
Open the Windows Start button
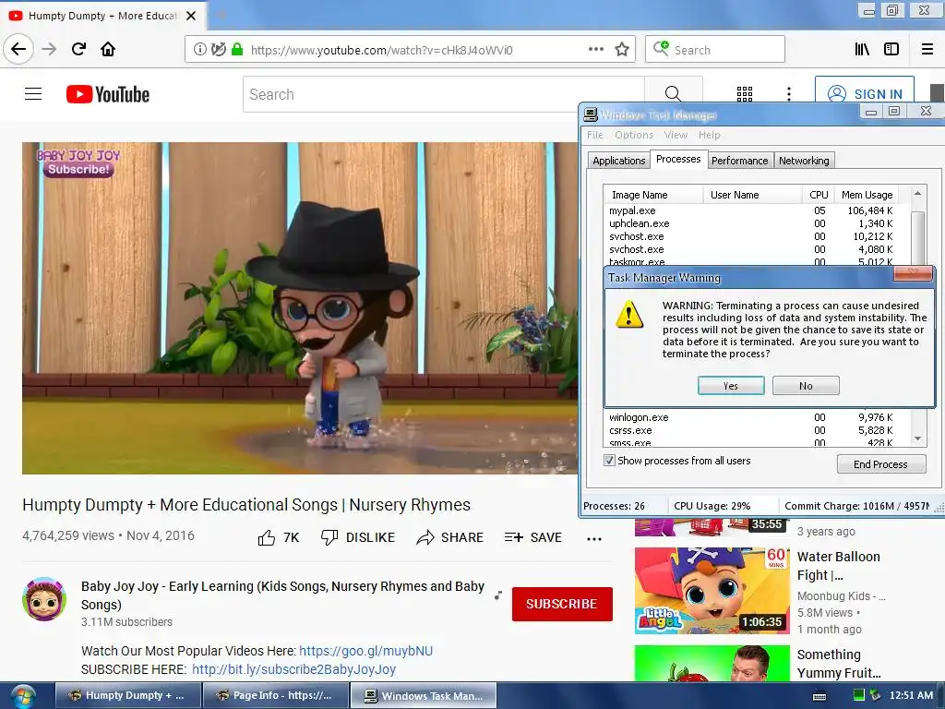pos(22,696)
